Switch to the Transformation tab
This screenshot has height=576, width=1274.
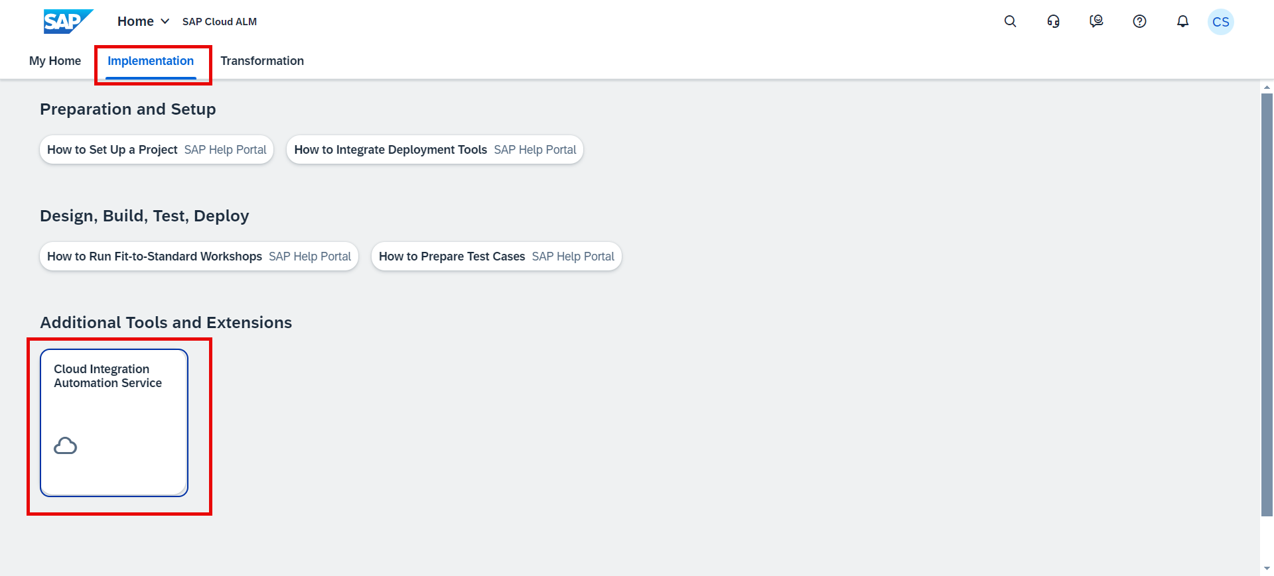click(x=262, y=61)
